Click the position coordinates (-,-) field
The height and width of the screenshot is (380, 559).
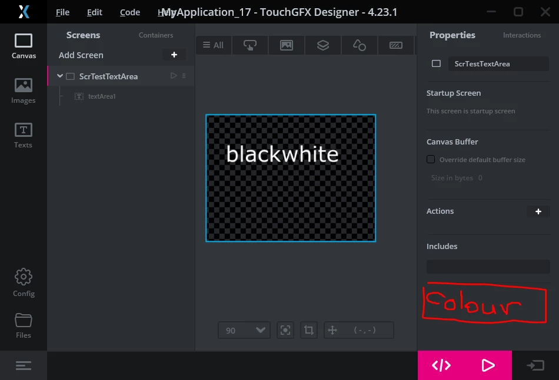[x=364, y=330]
